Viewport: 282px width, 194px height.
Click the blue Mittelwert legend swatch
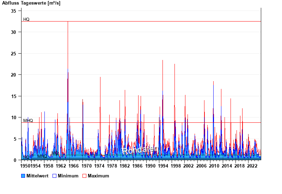pyautogui.click(x=23, y=176)
